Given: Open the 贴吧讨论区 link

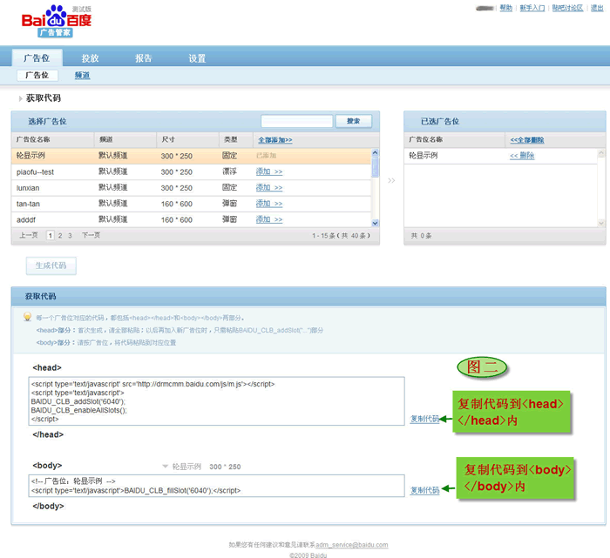Looking at the screenshot, I should coord(567,8).
